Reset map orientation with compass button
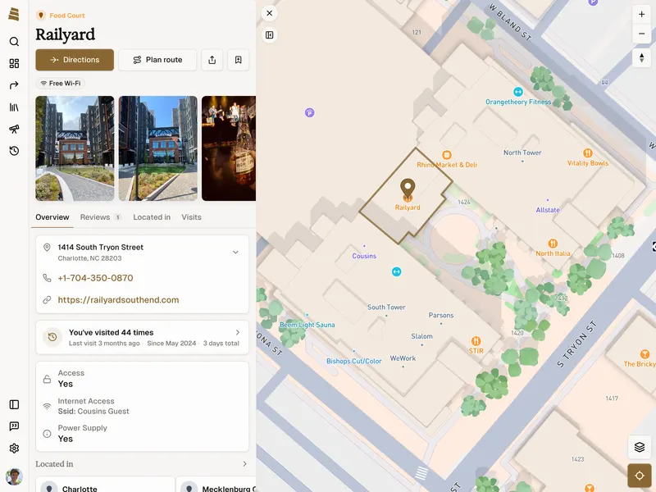This screenshot has width=656, height=492. pyautogui.click(x=641, y=57)
